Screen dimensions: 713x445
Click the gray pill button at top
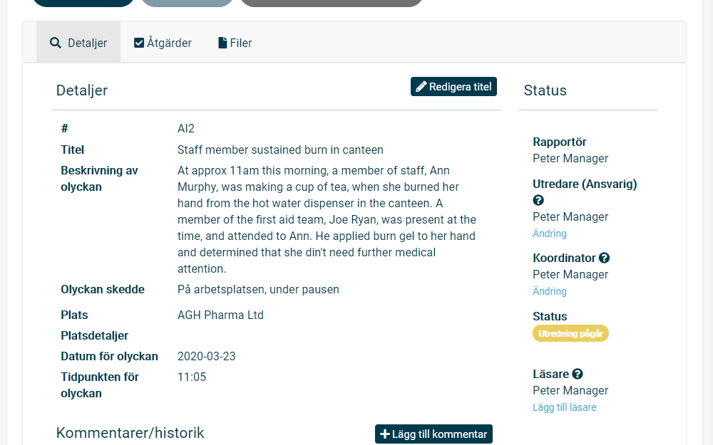[x=331, y=2]
